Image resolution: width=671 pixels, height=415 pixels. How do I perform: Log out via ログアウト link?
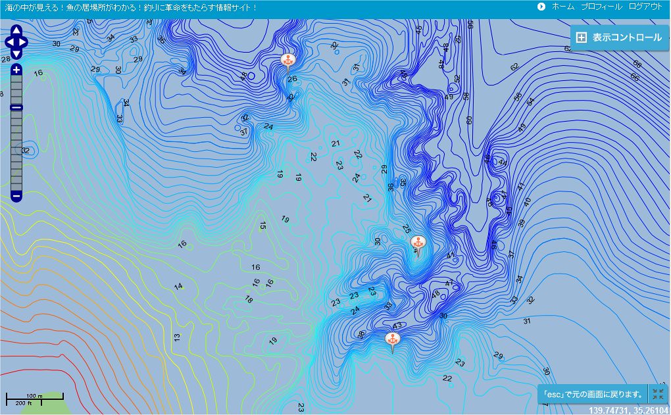(645, 7)
